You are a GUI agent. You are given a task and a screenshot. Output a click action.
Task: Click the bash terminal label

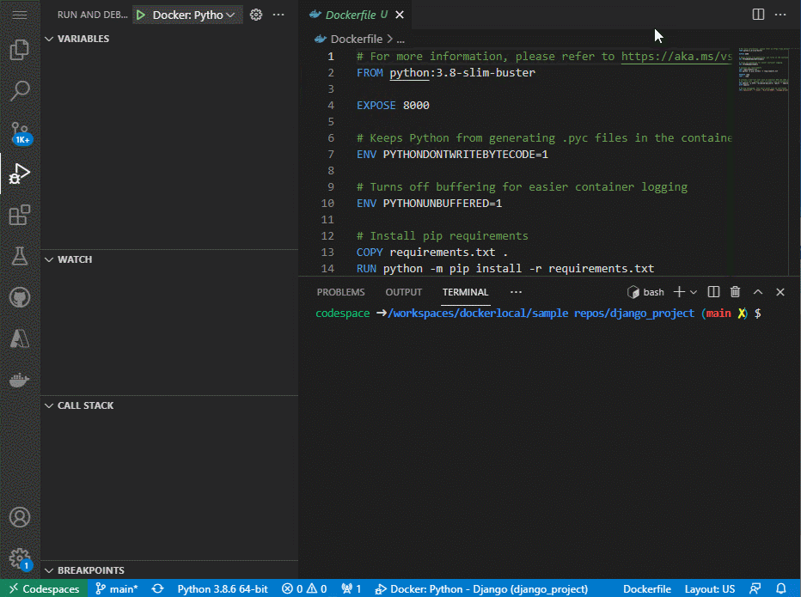click(x=646, y=292)
